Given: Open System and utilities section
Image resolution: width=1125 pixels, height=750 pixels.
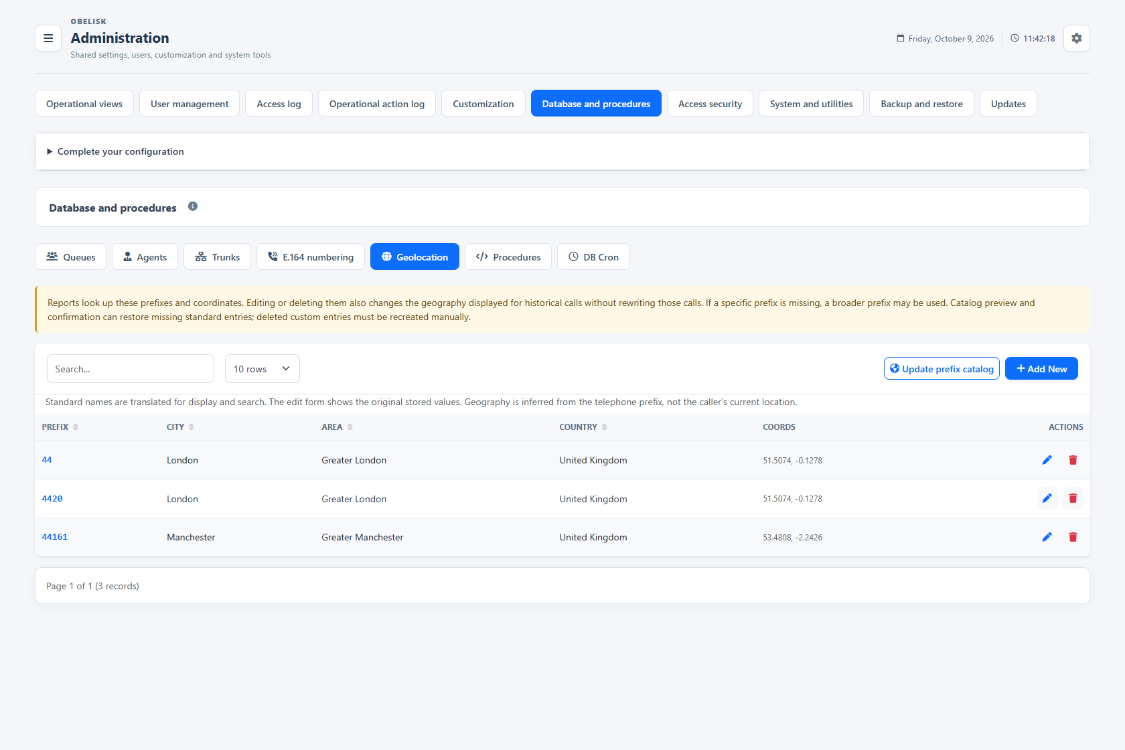Looking at the screenshot, I should 811,103.
